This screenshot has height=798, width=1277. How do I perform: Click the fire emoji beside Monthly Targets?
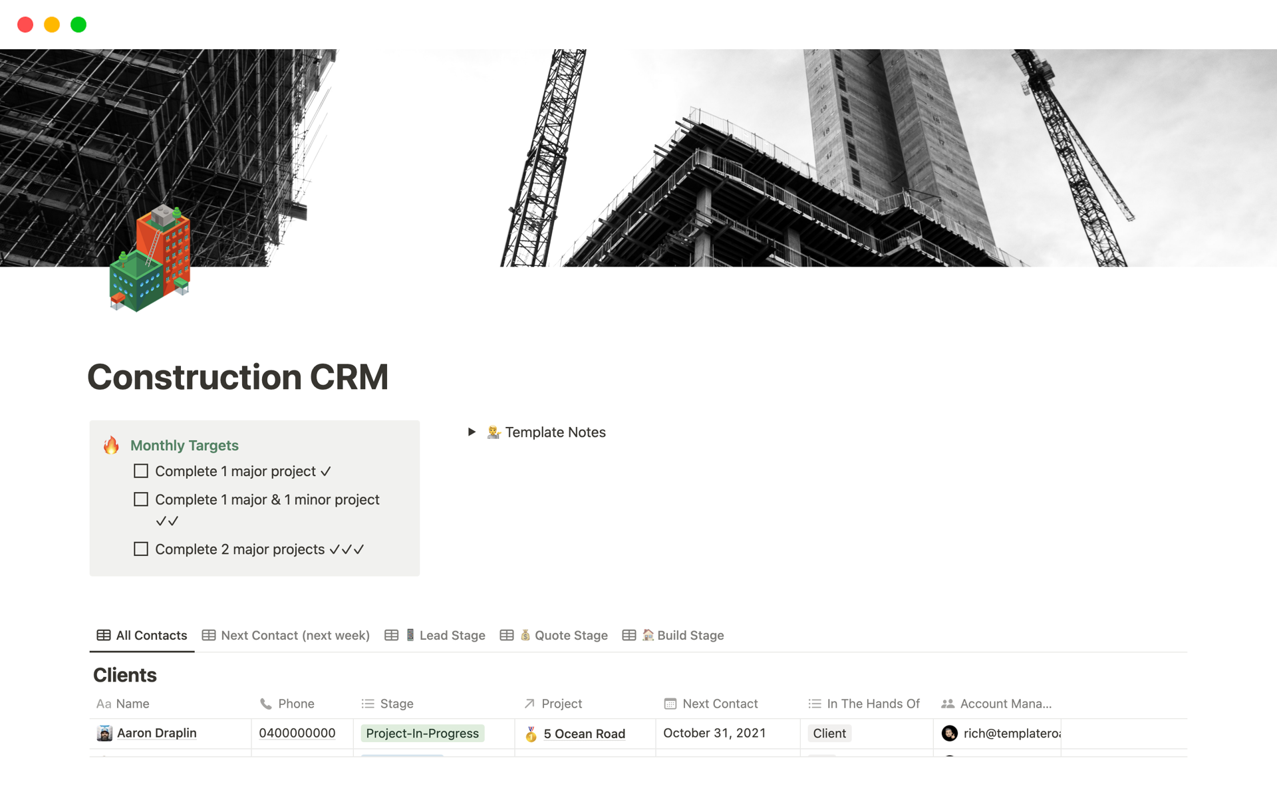pyautogui.click(x=111, y=445)
